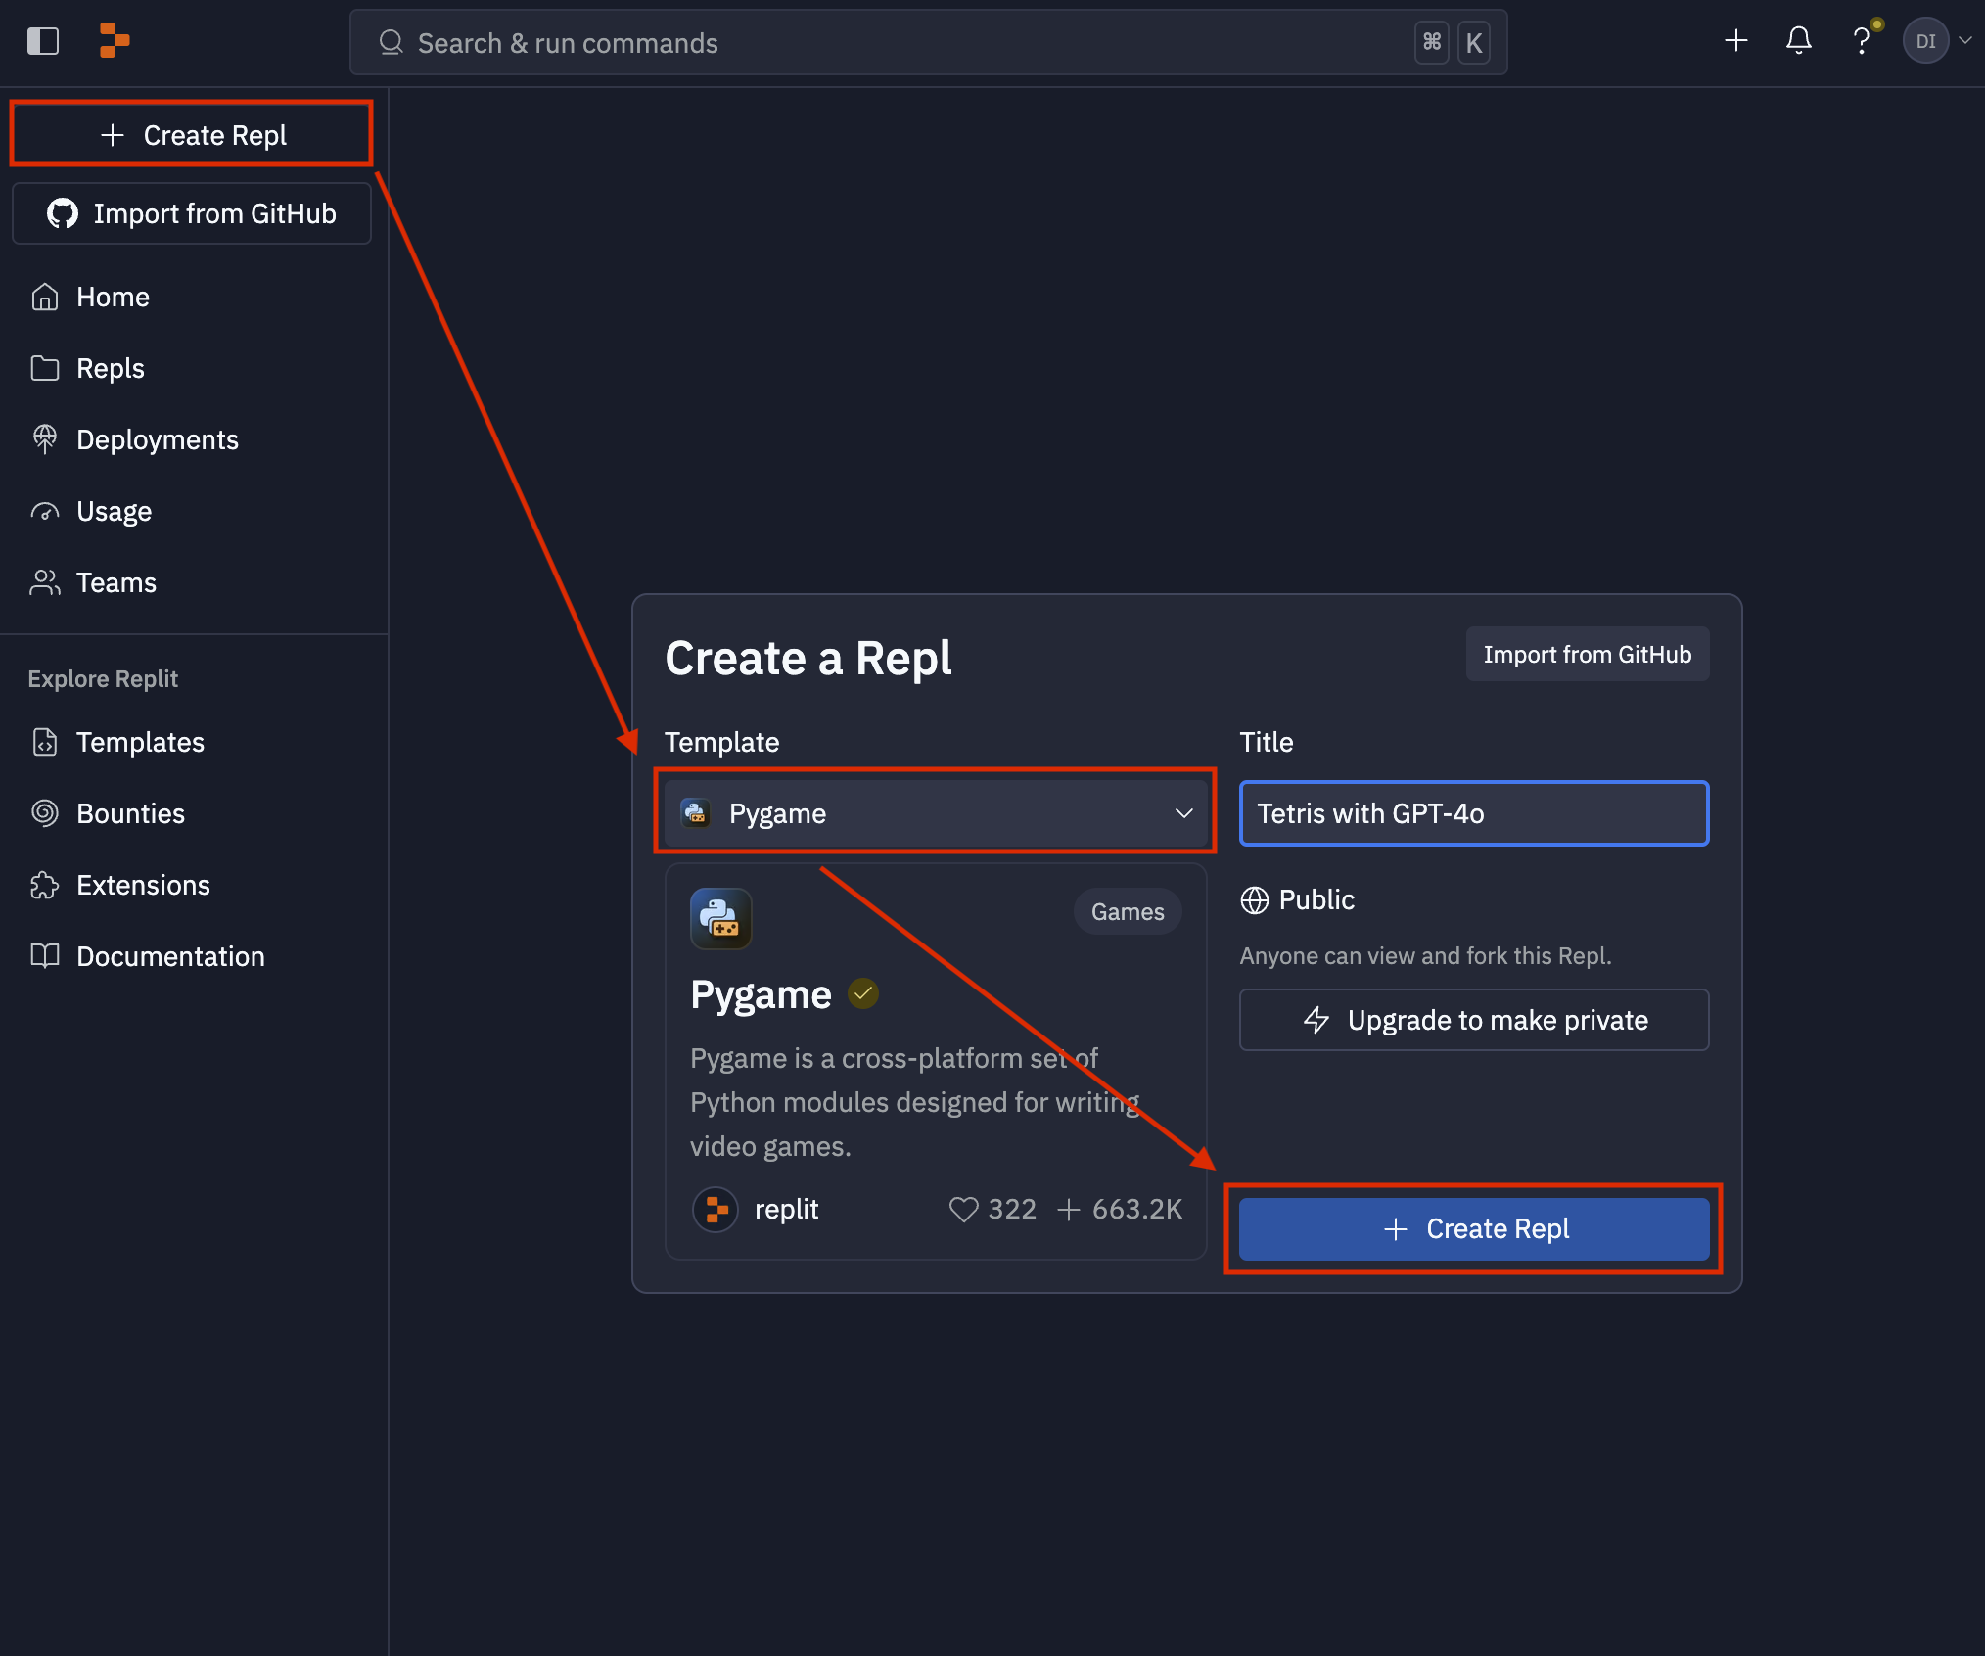The width and height of the screenshot is (1985, 1656).
Task: Click the Pygame template logo in card
Action: click(720, 918)
